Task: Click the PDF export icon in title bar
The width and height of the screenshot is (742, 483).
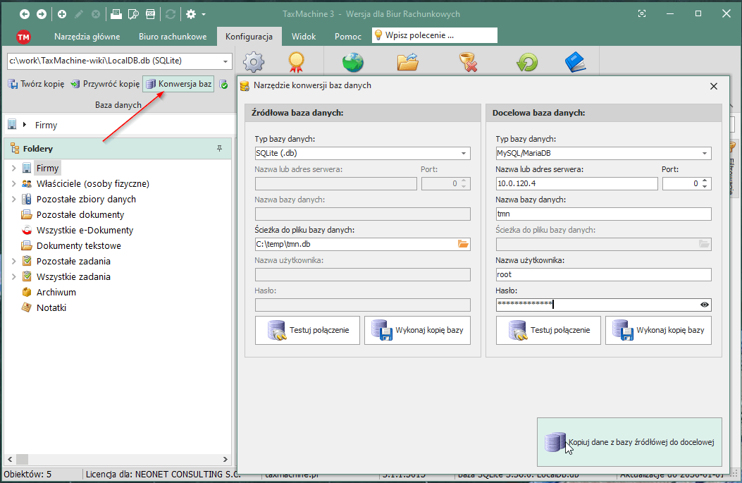Action: tap(150, 14)
